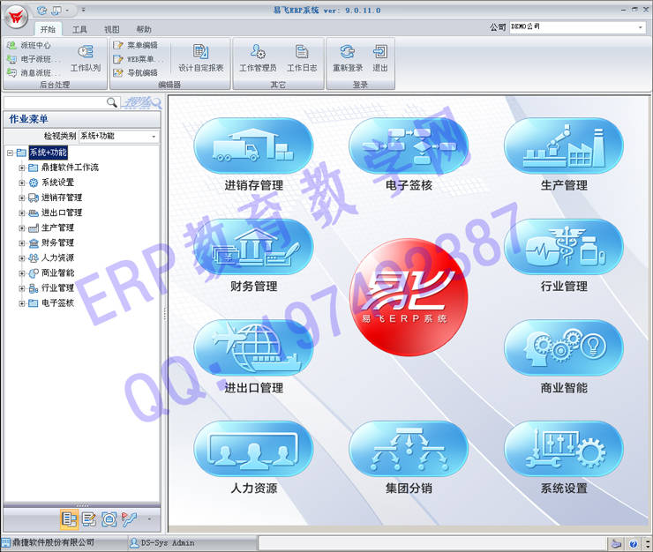Click status bar help question icon
Image resolution: width=653 pixels, height=552 pixels.
point(633,544)
